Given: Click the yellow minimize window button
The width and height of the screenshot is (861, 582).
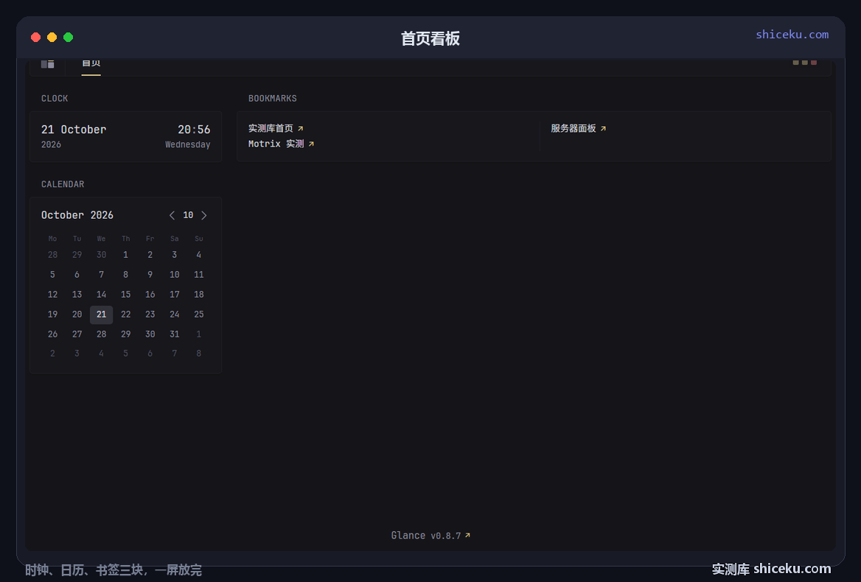Looking at the screenshot, I should [x=52, y=38].
